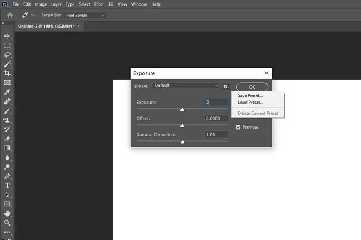Select the Type tool

pos(7,185)
